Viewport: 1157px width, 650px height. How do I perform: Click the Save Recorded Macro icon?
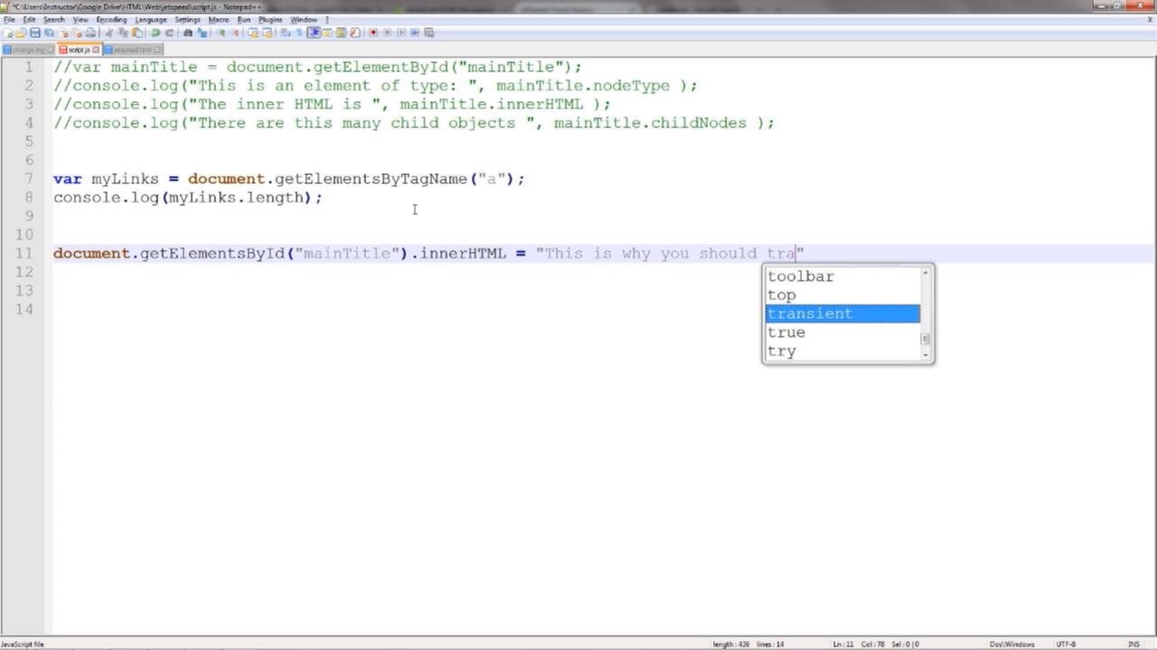tap(429, 32)
